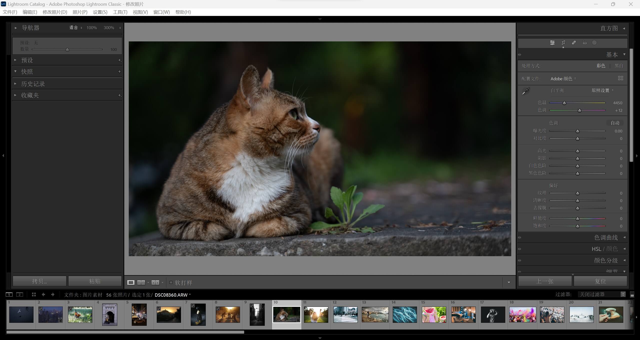Image resolution: width=640 pixels, height=340 pixels.
Task: Switch to loupe view mode icon
Action: (x=131, y=282)
